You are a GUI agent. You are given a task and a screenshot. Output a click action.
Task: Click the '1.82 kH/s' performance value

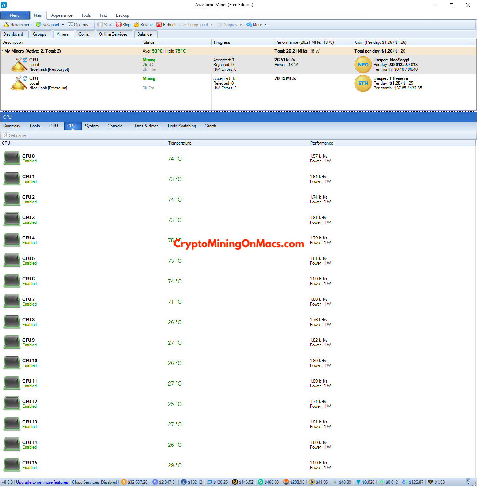(x=319, y=340)
